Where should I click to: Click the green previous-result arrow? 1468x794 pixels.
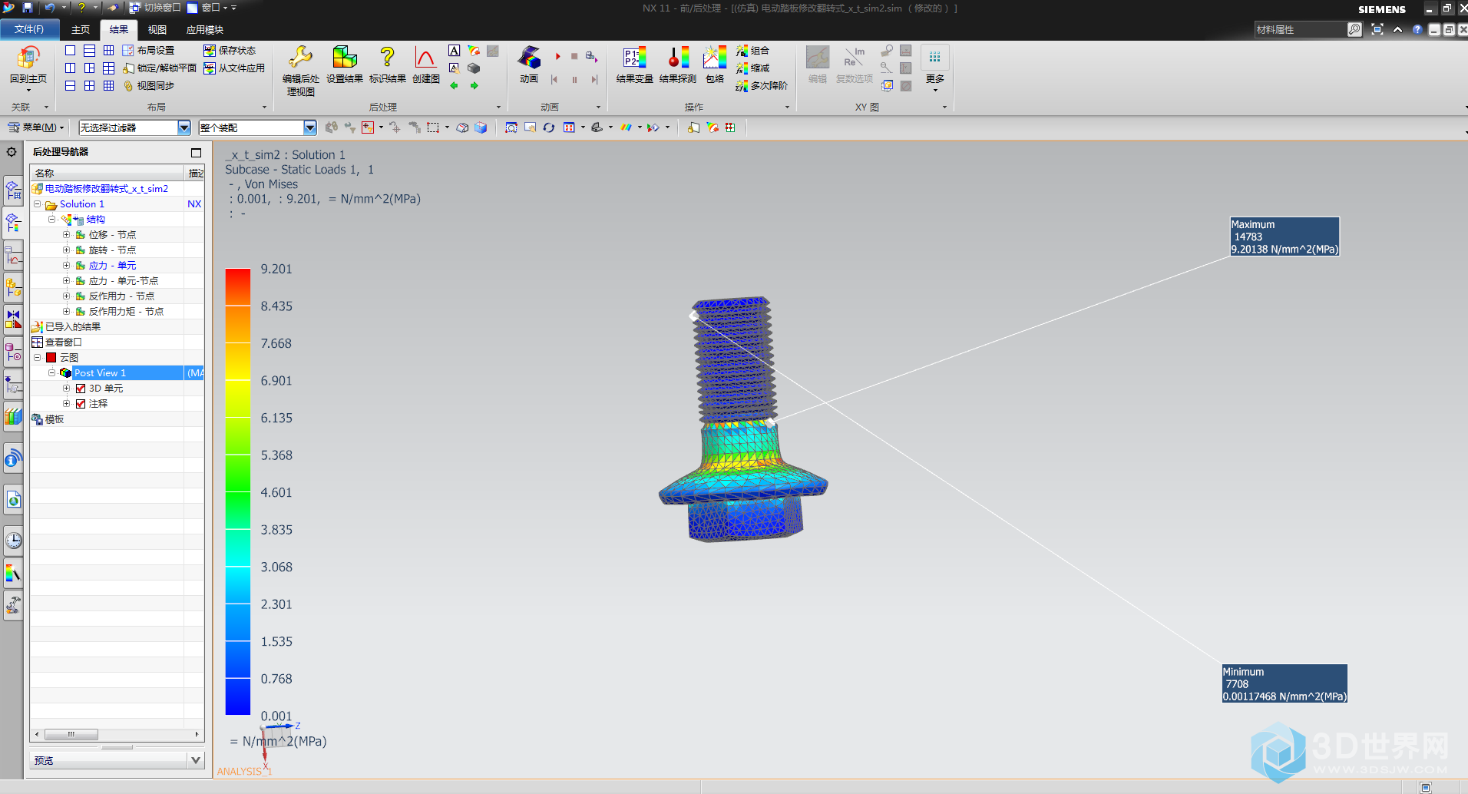pos(454,86)
